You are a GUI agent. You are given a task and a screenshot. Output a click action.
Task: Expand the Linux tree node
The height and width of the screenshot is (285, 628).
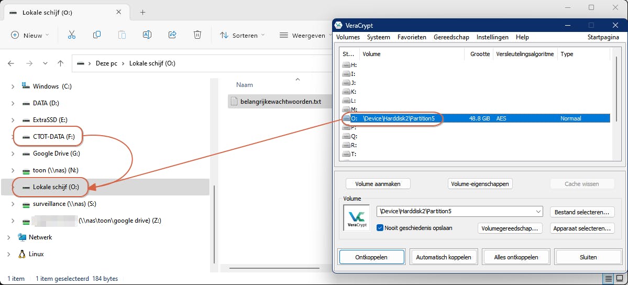[9, 254]
